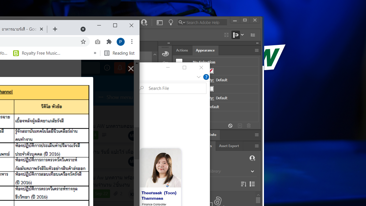Screen dimensions: 366x206
Task: Open the Info panel group menu icon
Action: [x=256, y=135]
